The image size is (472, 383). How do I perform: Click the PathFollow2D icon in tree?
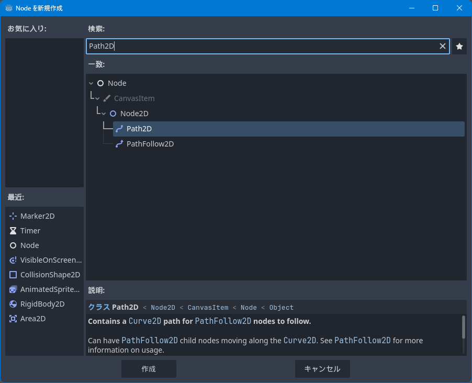119,144
